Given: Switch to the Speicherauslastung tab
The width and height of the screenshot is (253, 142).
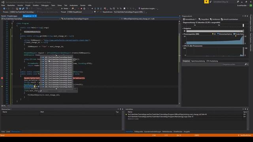Looking at the screenshot, I should click(x=198, y=61).
